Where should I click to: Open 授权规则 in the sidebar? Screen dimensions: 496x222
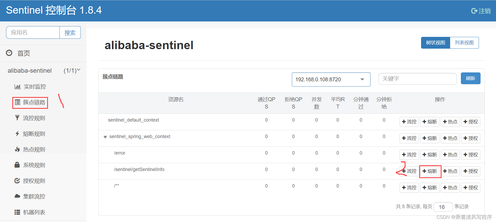click(34, 181)
